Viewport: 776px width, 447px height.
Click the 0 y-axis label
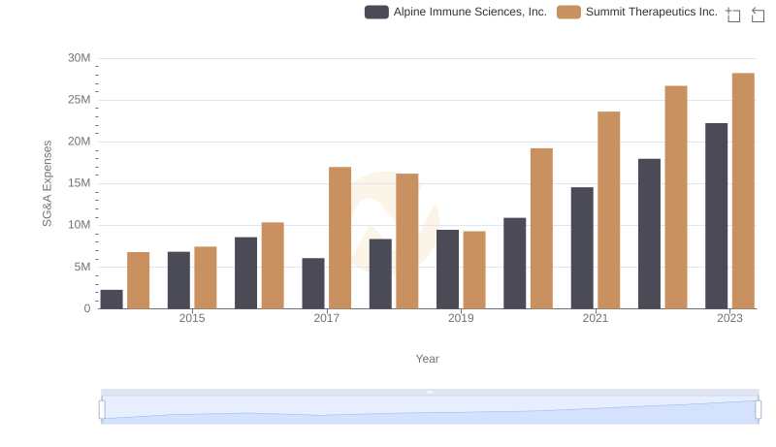coord(87,308)
